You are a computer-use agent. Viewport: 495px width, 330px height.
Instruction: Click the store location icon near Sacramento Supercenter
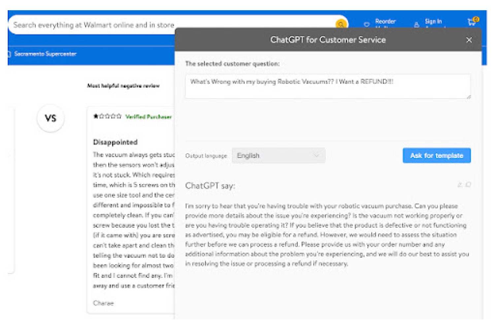tap(9, 54)
